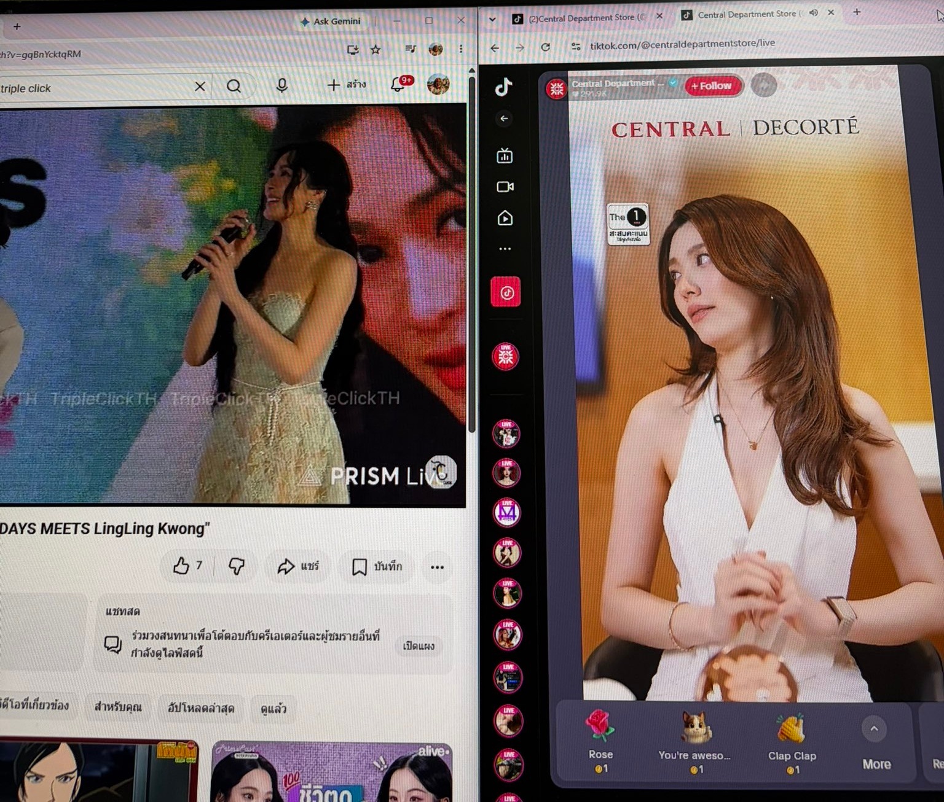Viewport: 944px width, 802px height.
Task: Open the tab search dropdown in the TikTok window
Action: click(492, 19)
